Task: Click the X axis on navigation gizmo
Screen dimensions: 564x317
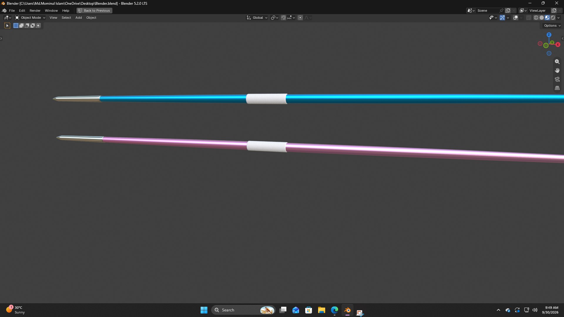Action: (x=558, y=45)
